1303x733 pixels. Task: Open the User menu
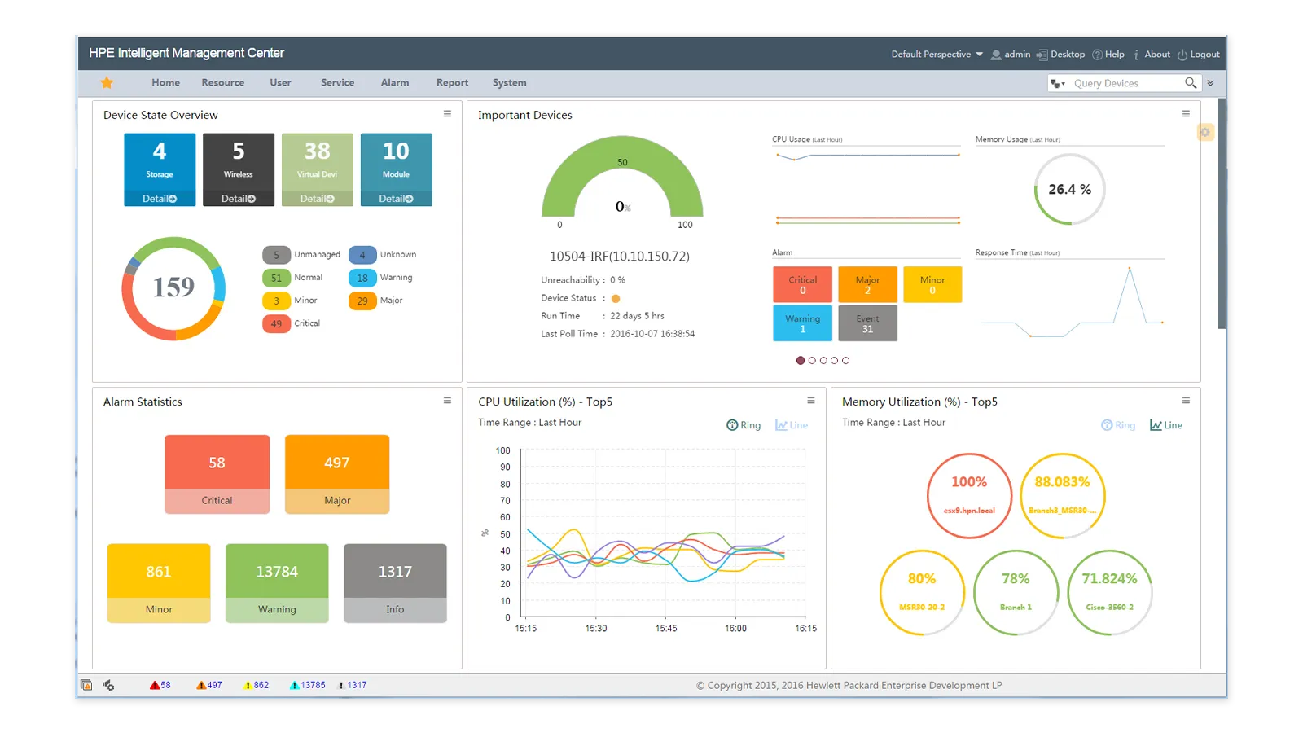[280, 82]
